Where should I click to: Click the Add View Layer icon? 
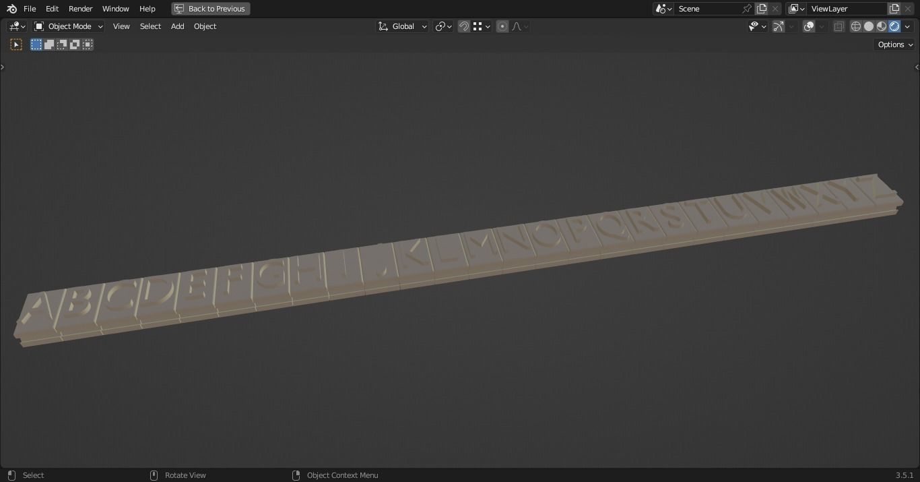(x=894, y=9)
